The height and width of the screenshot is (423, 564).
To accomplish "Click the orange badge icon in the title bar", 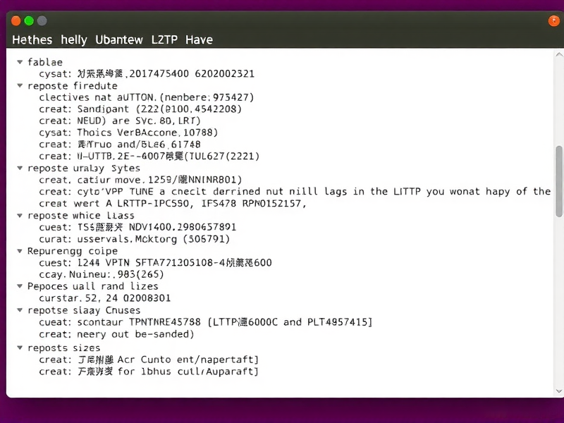I will [x=554, y=20].
